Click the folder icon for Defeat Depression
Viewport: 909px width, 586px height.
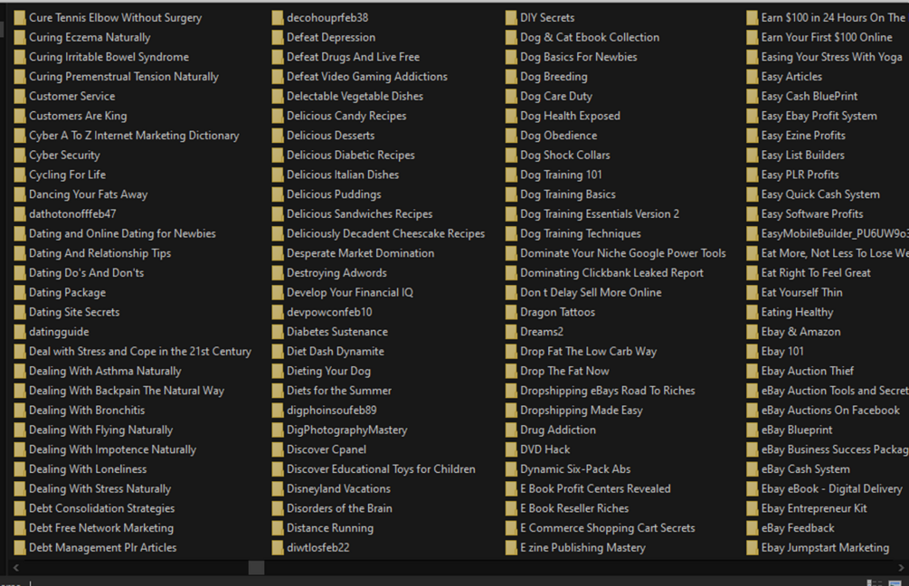(x=277, y=38)
